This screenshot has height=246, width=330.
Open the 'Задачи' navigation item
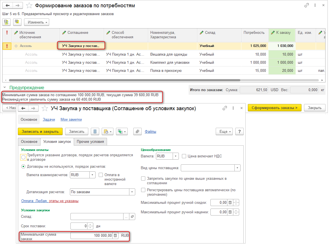pyautogui.click(x=49, y=119)
